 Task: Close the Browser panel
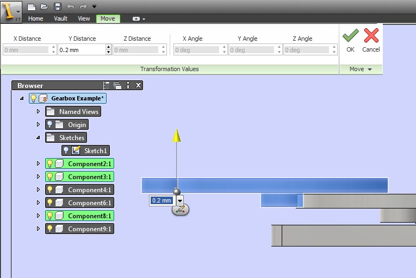pyautogui.click(x=138, y=85)
